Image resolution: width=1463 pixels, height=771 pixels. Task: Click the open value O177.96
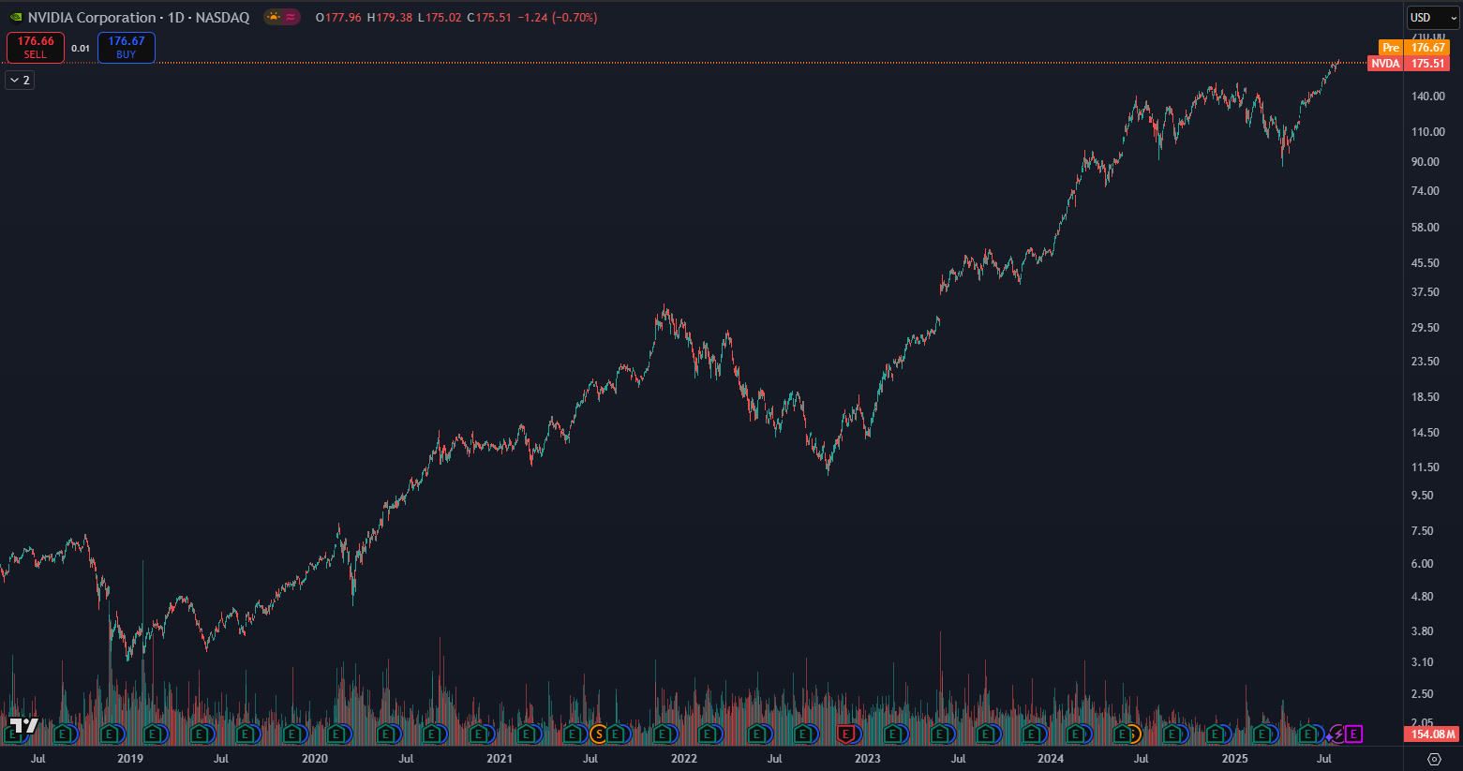[338, 18]
